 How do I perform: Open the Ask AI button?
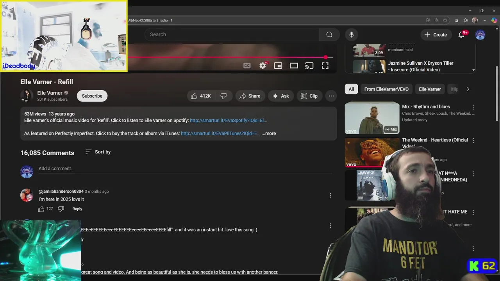pyautogui.click(x=281, y=96)
